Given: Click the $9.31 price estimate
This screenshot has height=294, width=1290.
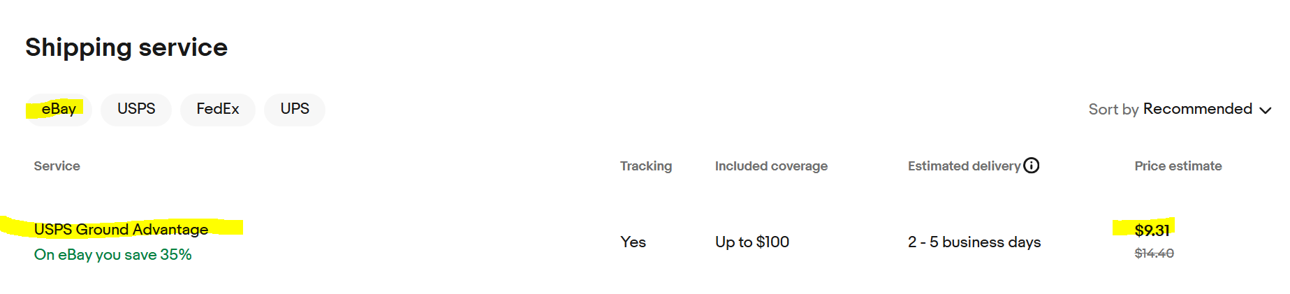Looking at the screenshot, I should pos(1152,230).
